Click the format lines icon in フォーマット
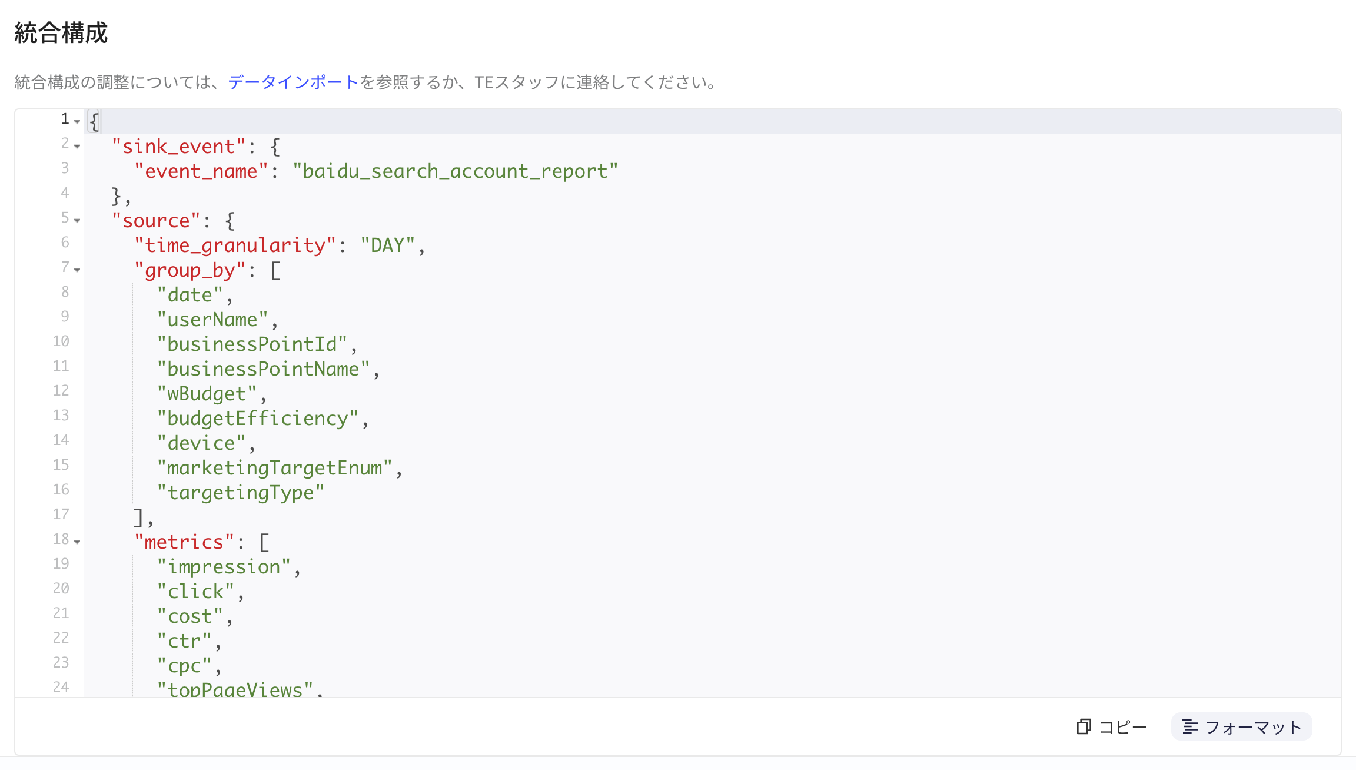The width and height of the screenshot is (1356, 770). [1190, 727]
